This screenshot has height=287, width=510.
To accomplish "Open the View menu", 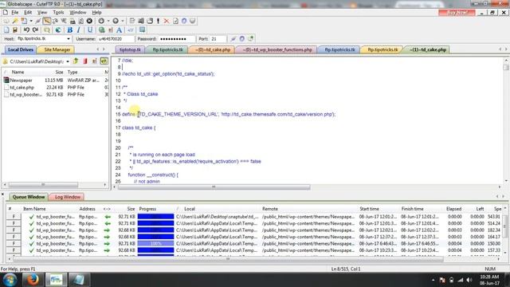I will [x=42, y=13].
